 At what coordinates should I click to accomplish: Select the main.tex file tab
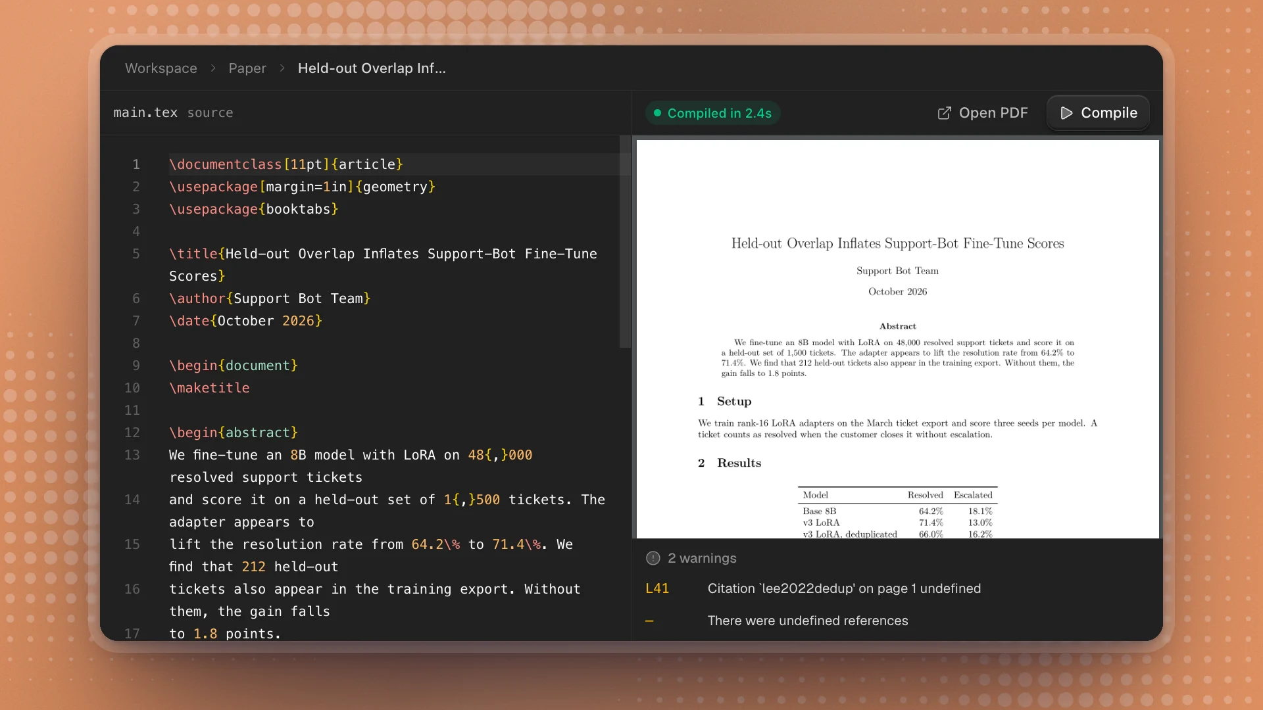click(x=145, y=112)
